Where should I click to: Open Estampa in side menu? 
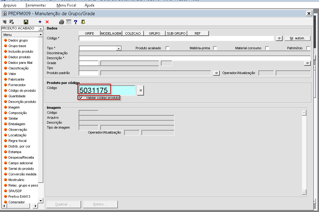15,152
